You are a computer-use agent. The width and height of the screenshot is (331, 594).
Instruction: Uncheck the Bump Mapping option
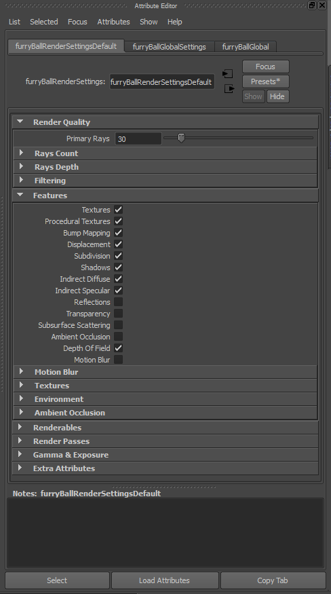118,233
